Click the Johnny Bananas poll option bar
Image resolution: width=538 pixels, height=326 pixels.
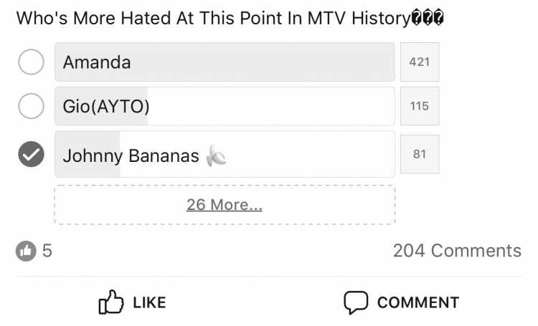tap(225, 154)
